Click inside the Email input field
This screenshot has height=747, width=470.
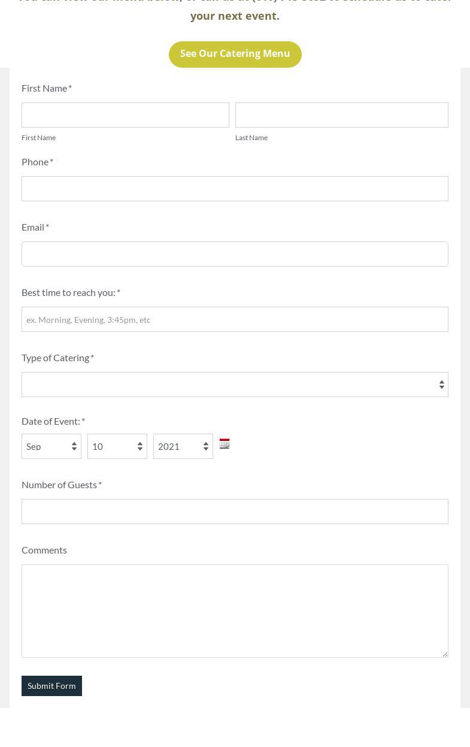point(235,254)
